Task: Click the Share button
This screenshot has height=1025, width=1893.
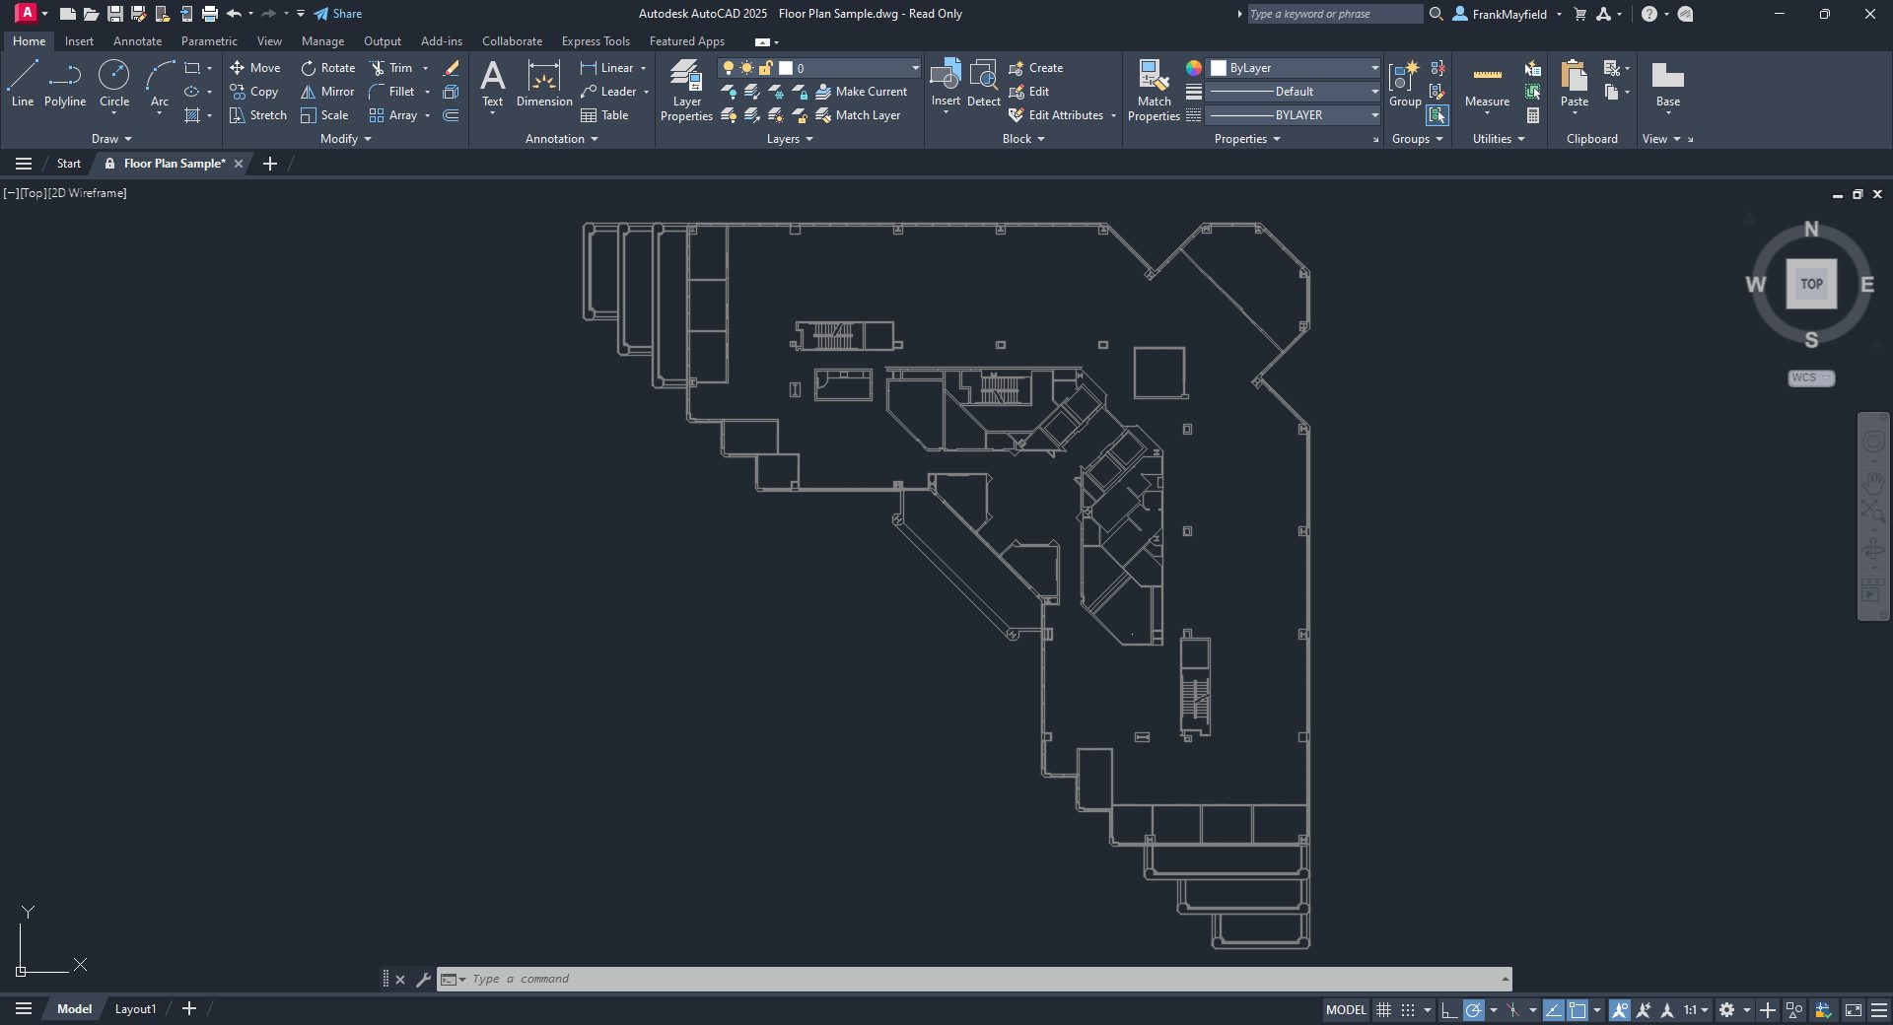Action: point(338,14)
